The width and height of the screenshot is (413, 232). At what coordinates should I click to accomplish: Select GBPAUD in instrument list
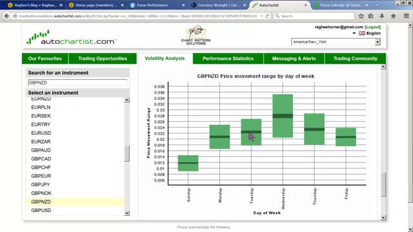pos(75,150)
